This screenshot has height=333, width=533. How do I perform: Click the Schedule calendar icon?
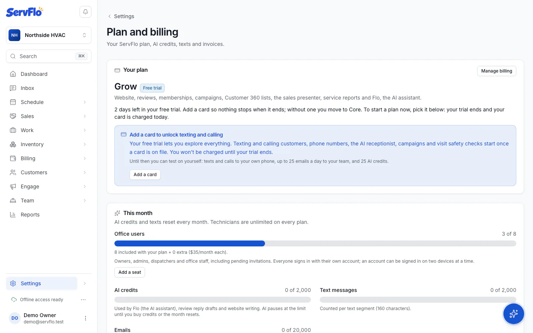click(x=13, y=102)
